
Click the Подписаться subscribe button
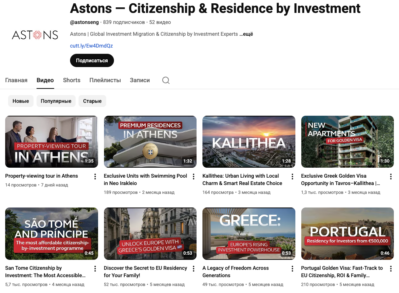pyautogui.click(x=92, y=60)
